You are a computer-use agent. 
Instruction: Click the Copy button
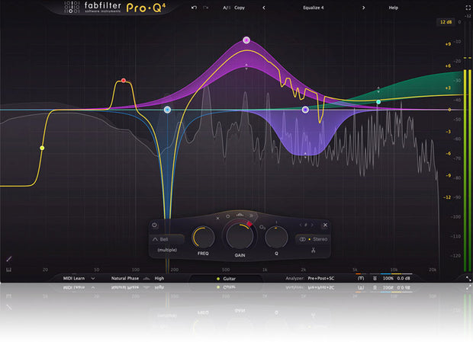pos(240,8)
